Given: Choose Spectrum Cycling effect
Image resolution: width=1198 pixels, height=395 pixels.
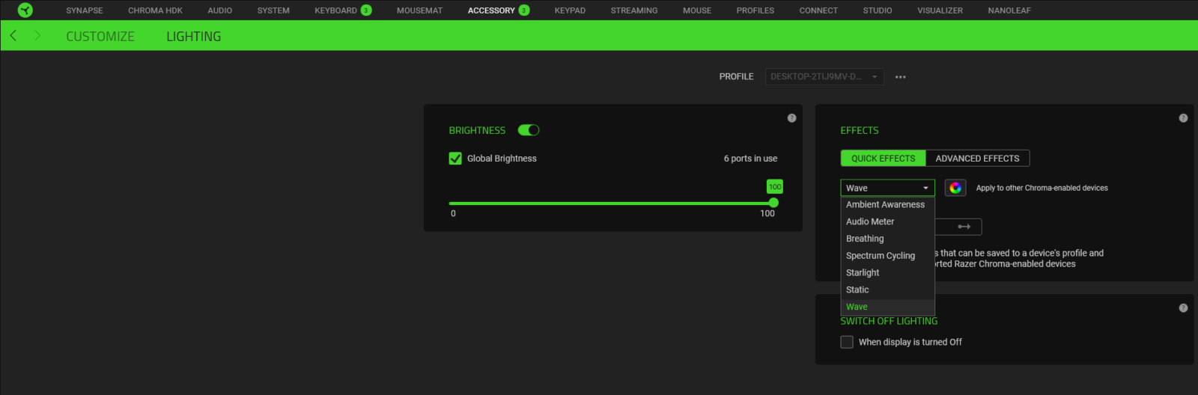Looking at the screenshot, I should point(887,256).
